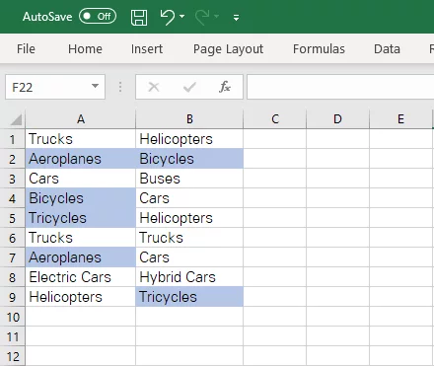
Task: Select highlighted cell B2 Bicycles
Action: pos(189,159)
